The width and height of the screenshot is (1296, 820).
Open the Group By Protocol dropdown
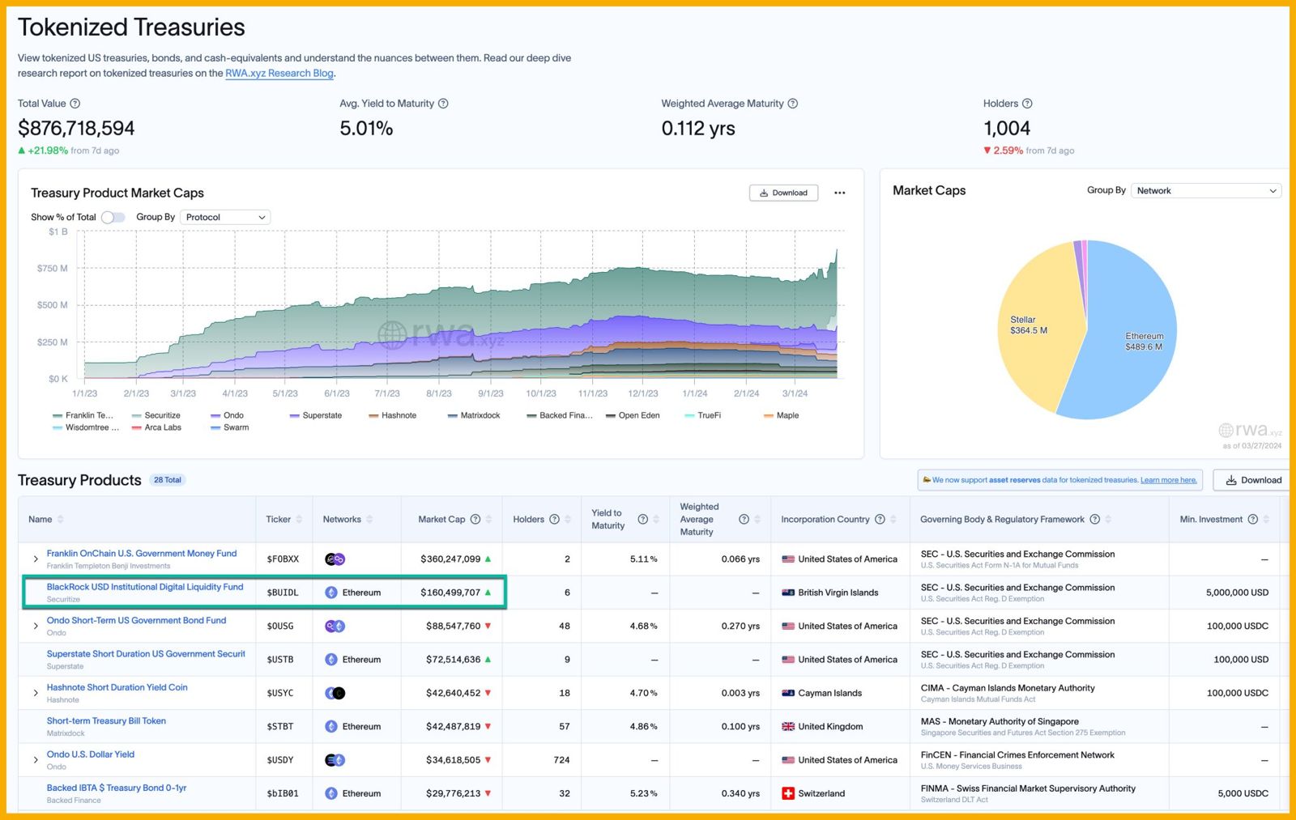(x=225, y=217)
